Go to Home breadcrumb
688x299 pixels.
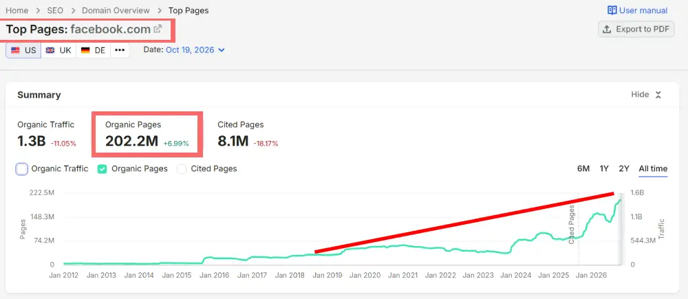(17, 10)
